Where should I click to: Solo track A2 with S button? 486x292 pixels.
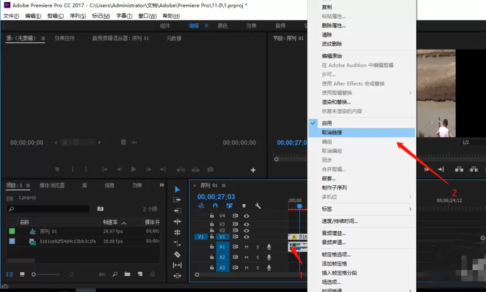click(x=258, y=257)
